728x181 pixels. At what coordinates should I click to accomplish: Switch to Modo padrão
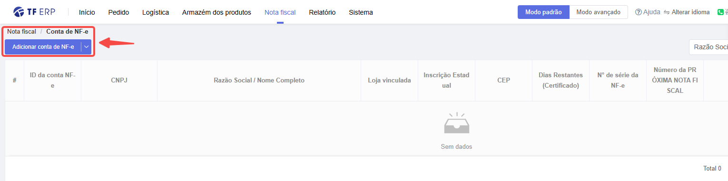coord(543,12)
